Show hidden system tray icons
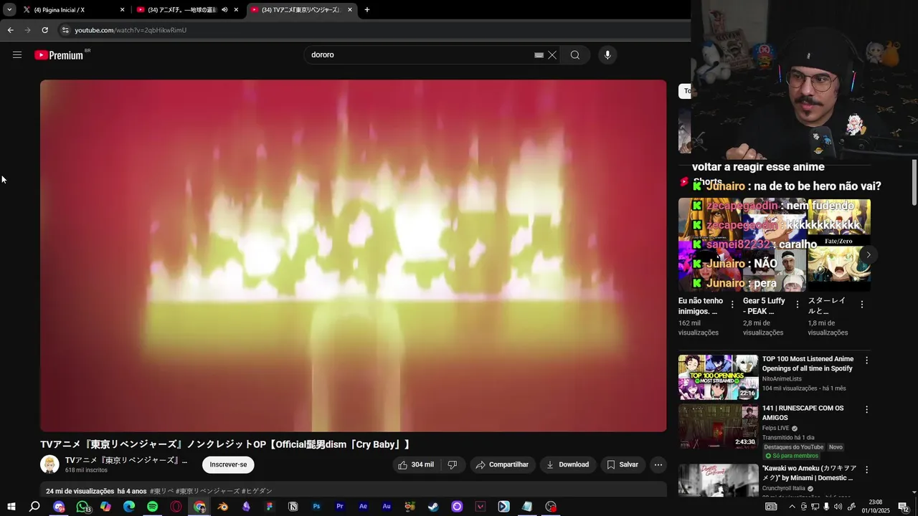This screenshot has width=918, height=516. pos(792,507)
